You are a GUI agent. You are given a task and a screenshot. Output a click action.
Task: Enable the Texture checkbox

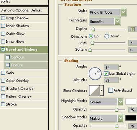(8, 65)
